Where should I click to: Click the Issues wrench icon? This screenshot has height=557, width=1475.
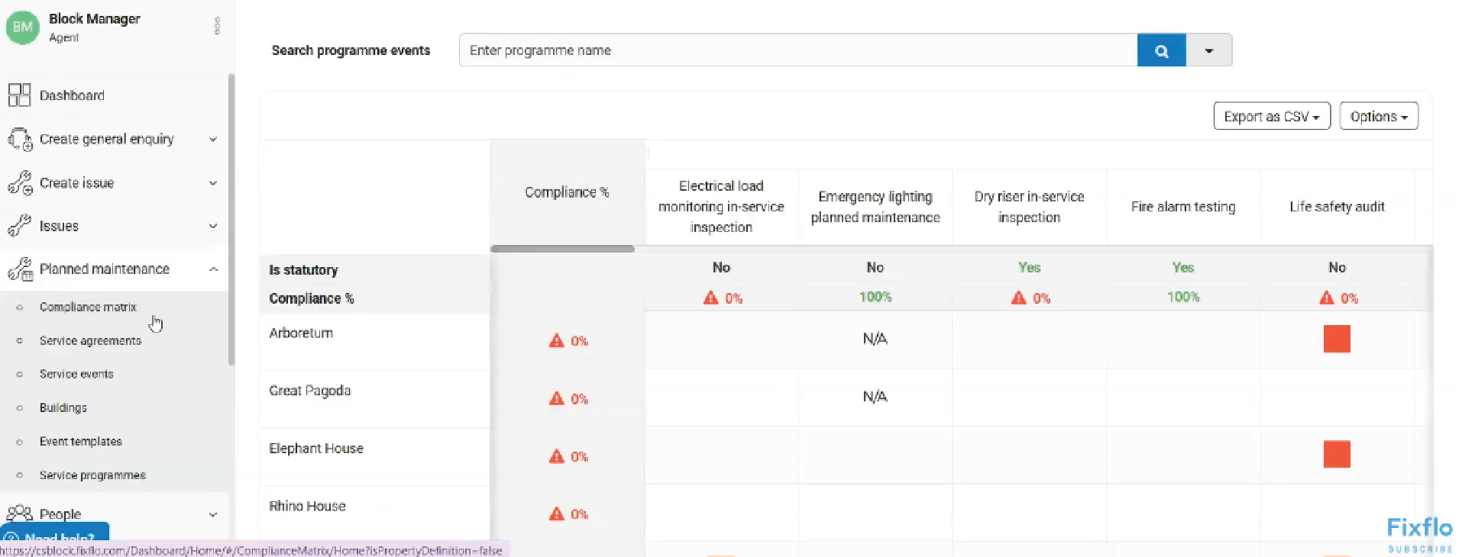point(20,226)
